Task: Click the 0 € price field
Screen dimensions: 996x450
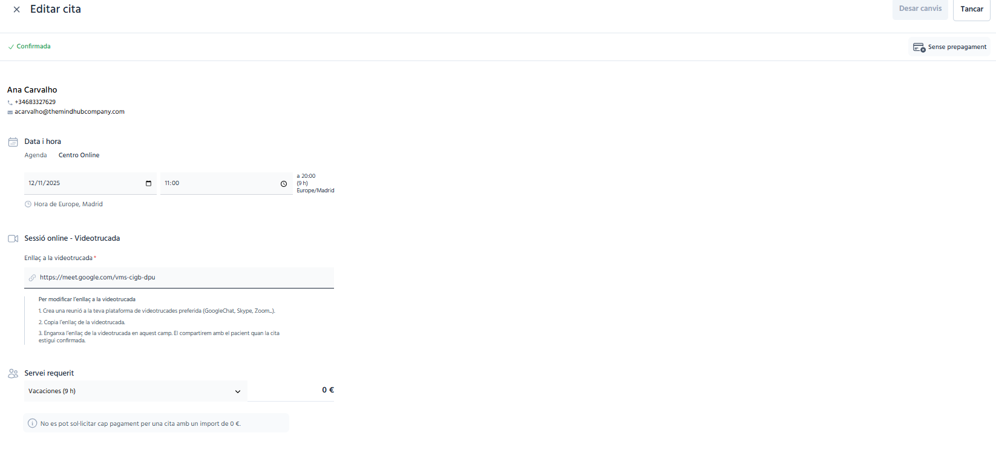Action: coord(291,391)
